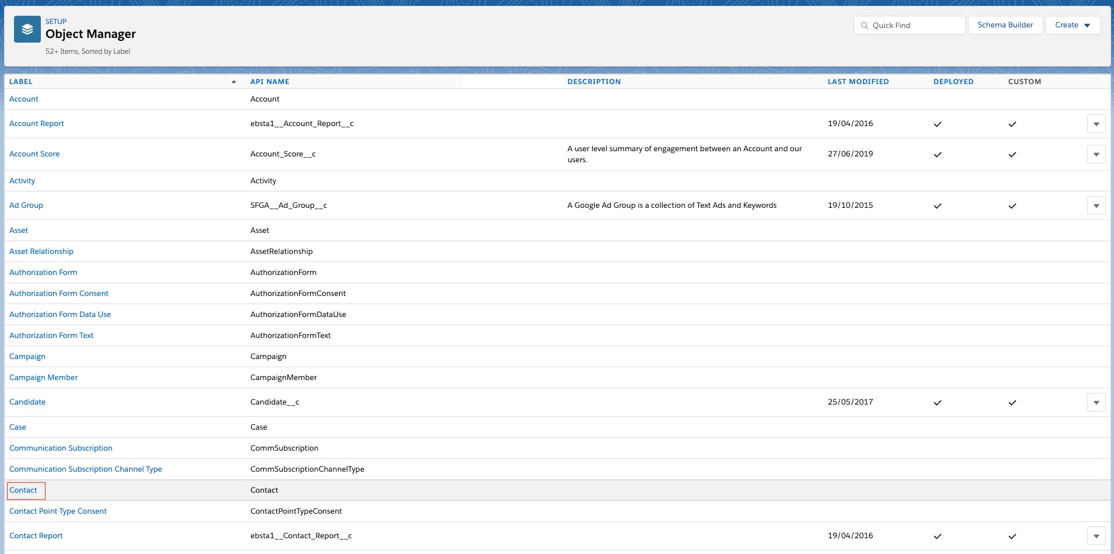1114x554 pixels.
Task: Expand row actions for Account Report
Action: coord(1096,124)
